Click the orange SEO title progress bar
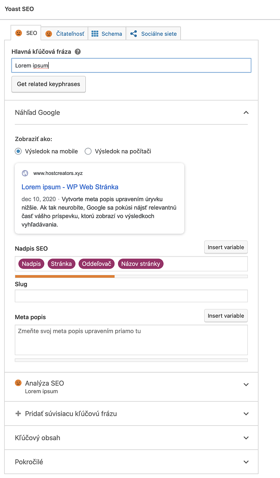Screen dimensions: 280x478 click(x=65, y=276)
